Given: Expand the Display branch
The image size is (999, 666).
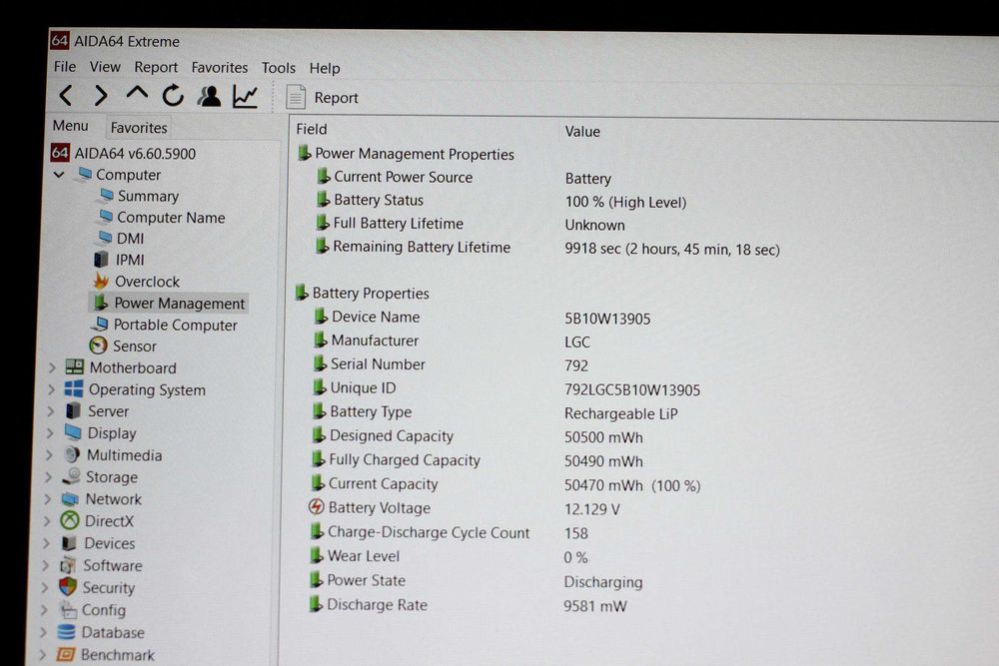Looking at the screenshot, I should 50,433.
